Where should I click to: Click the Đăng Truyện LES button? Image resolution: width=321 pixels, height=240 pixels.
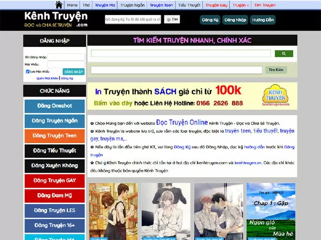[x=55, y=211]
